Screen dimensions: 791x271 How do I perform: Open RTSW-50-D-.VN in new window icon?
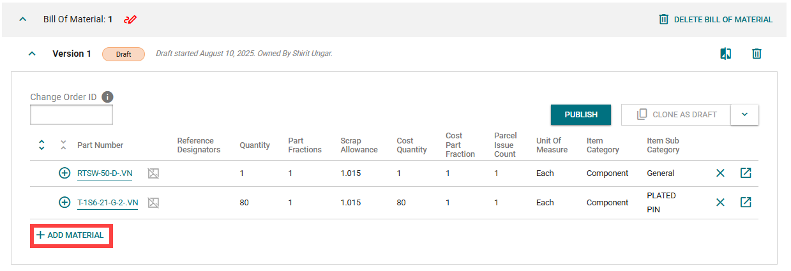point(745,173)
